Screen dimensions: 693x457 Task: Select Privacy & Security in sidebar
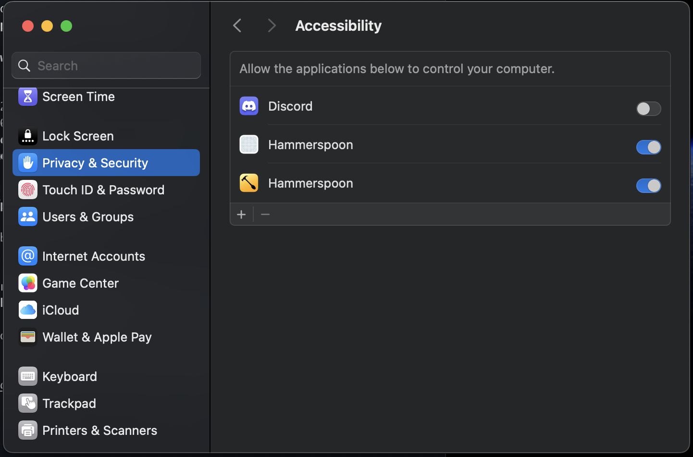click(95, 163)
